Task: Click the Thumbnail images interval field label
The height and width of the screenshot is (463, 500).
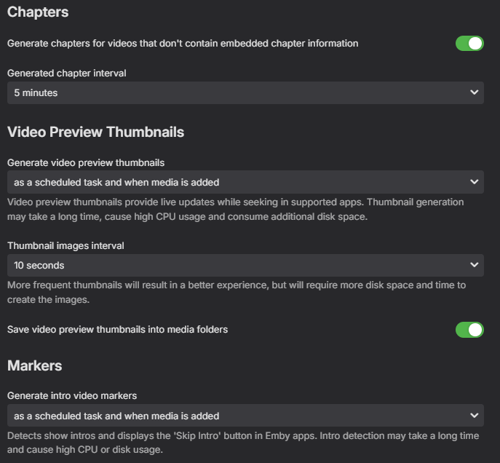Action: click(66, 246)
